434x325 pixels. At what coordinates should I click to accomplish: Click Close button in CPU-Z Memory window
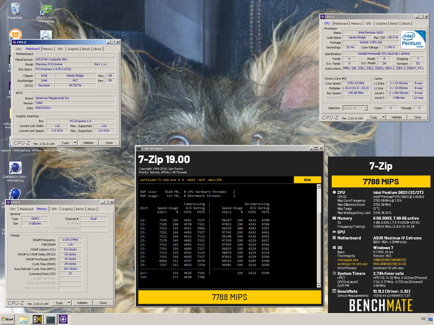[103, 303]
